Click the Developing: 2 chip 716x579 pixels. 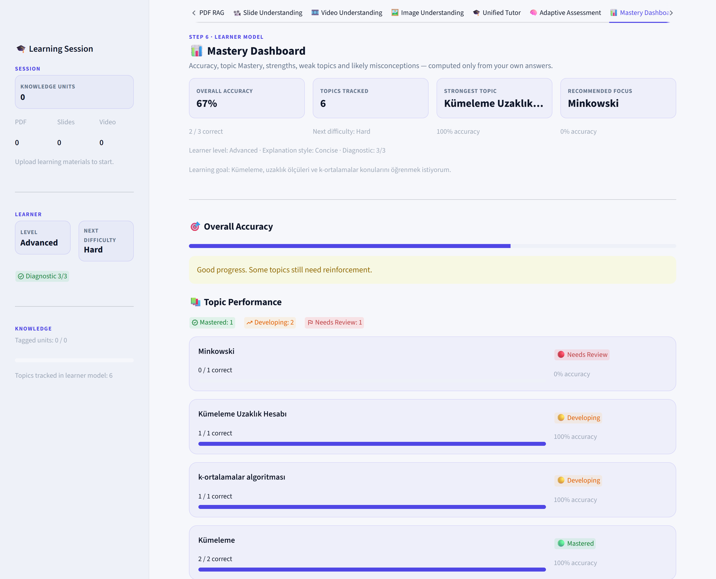(x=270, y=322)
